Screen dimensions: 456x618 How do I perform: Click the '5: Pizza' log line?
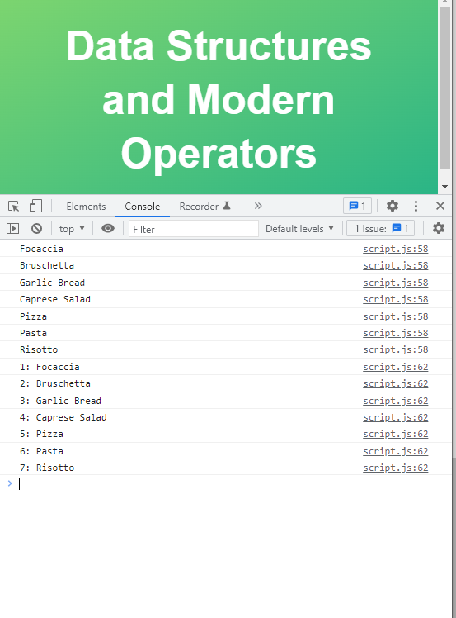coord(41,434)
